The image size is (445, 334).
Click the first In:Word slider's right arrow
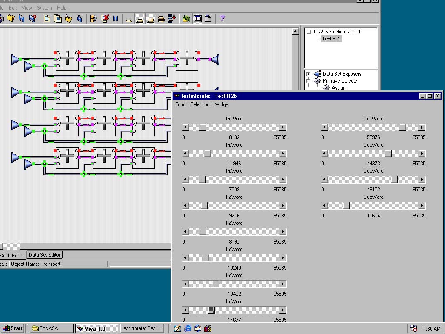pyautogui.click(x=283, y=127)
